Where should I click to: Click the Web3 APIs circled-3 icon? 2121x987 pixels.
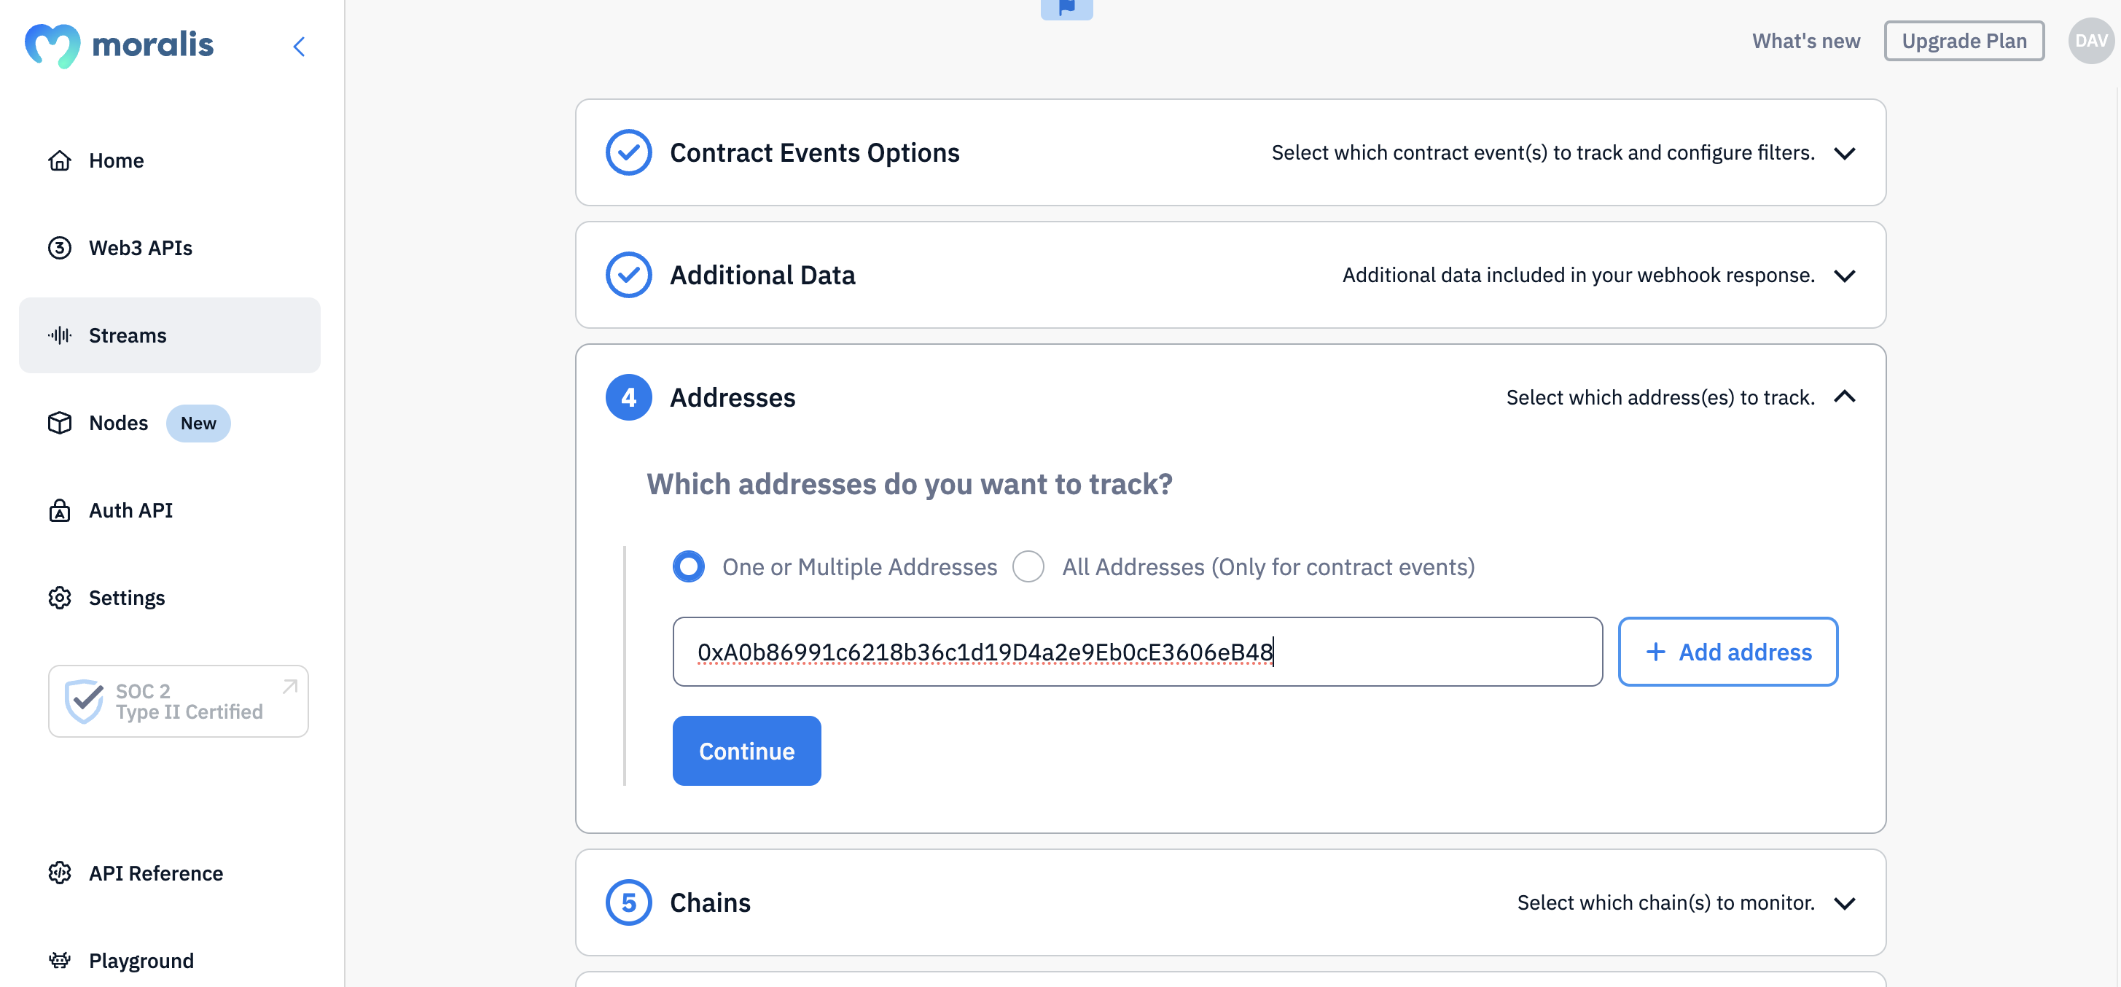59,248
